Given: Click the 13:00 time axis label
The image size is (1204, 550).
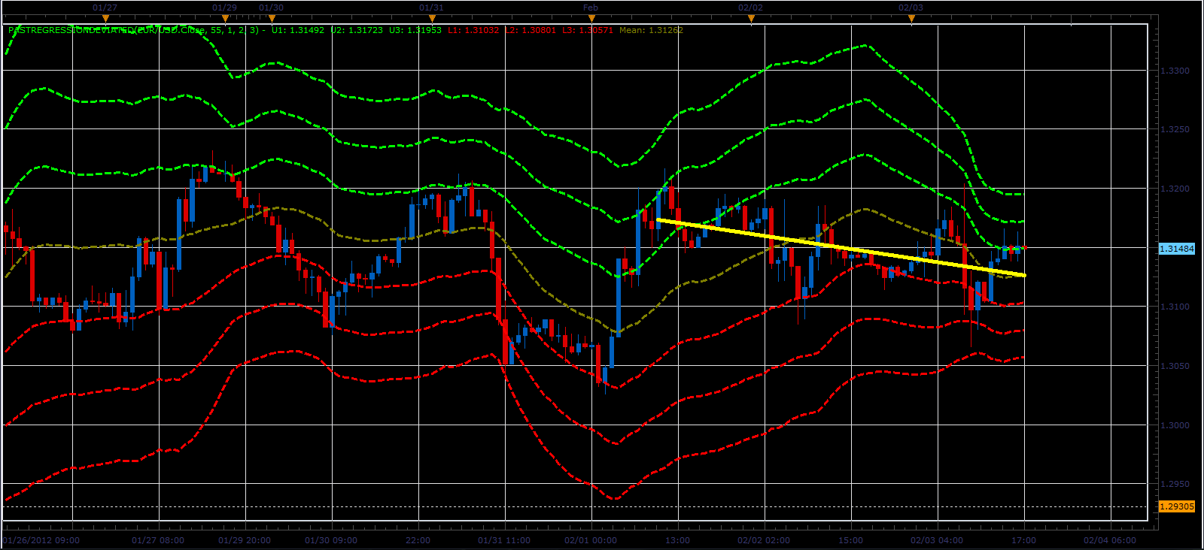Looking at the screenshot, I should click(677, 539).
